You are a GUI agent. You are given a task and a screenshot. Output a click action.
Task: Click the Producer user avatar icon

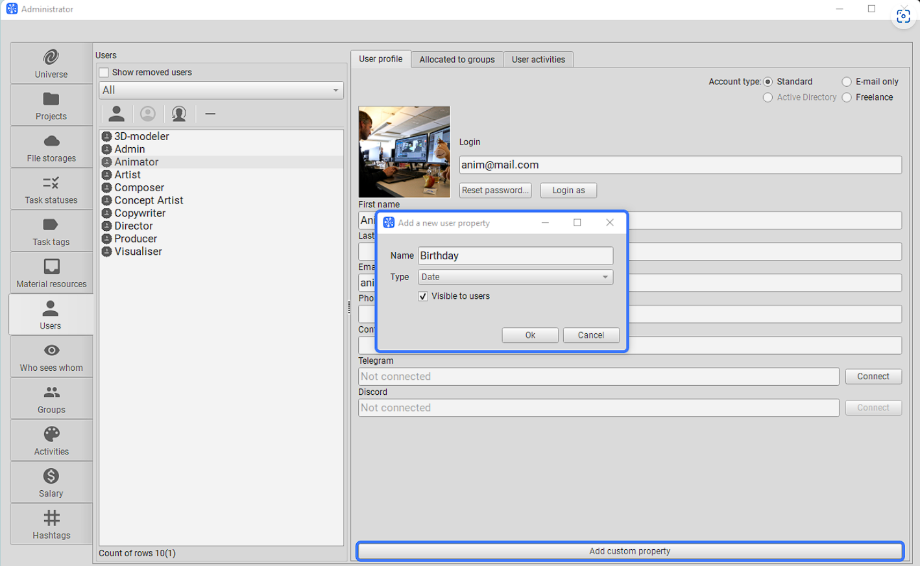tap(107, 239)
